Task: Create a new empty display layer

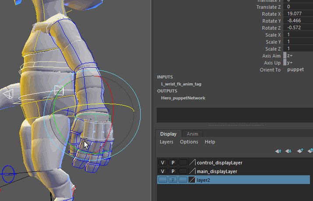Action: tap(300, 151)
